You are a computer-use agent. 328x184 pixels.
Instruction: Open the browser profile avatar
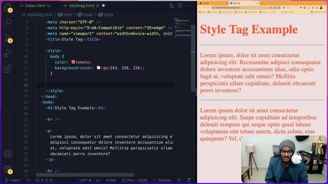(321, 8)
